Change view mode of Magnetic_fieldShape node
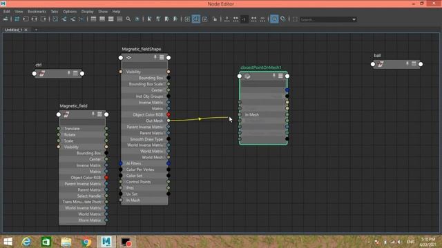The image size is (442, 248). click(x=162, y=57)
